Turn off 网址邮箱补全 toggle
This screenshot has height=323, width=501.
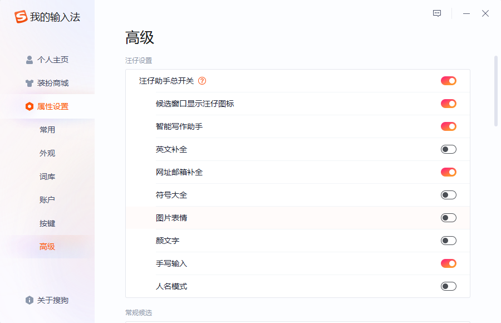click(449, 172)
